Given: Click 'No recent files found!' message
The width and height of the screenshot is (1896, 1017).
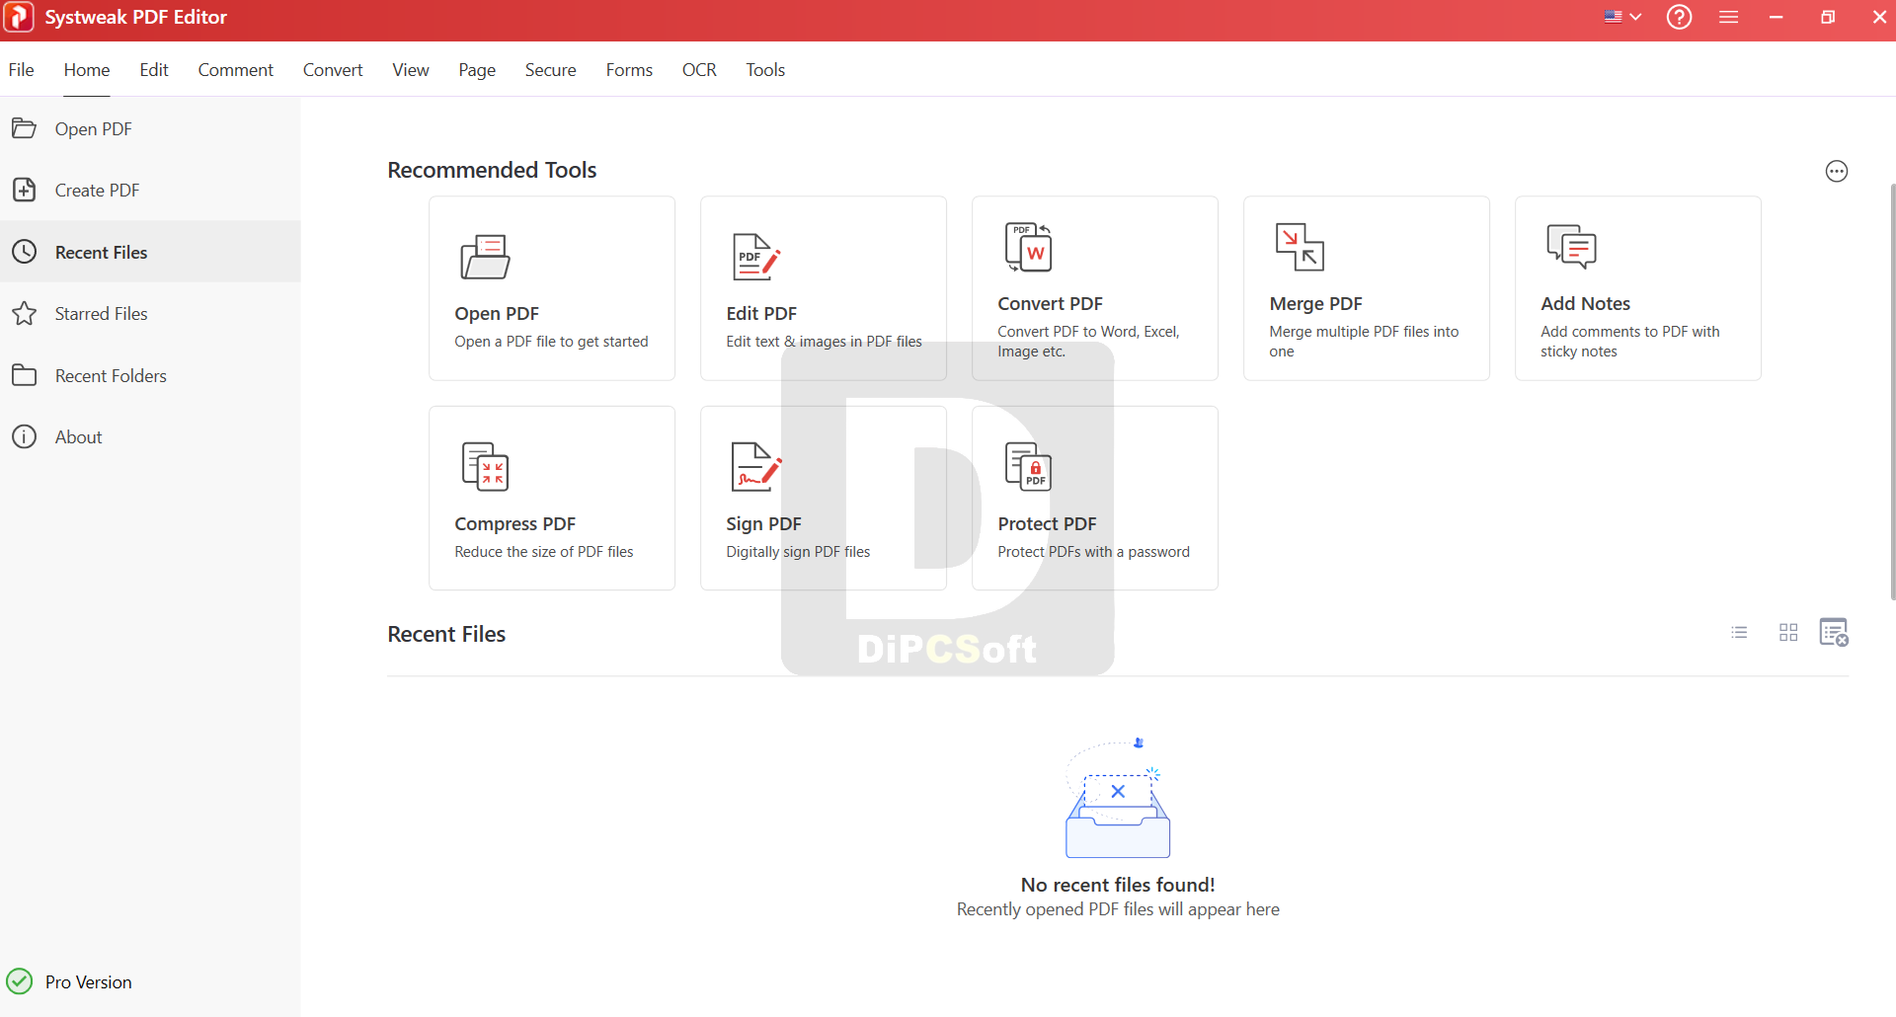Looking at the screenshot, I should tap(1118, 885).
